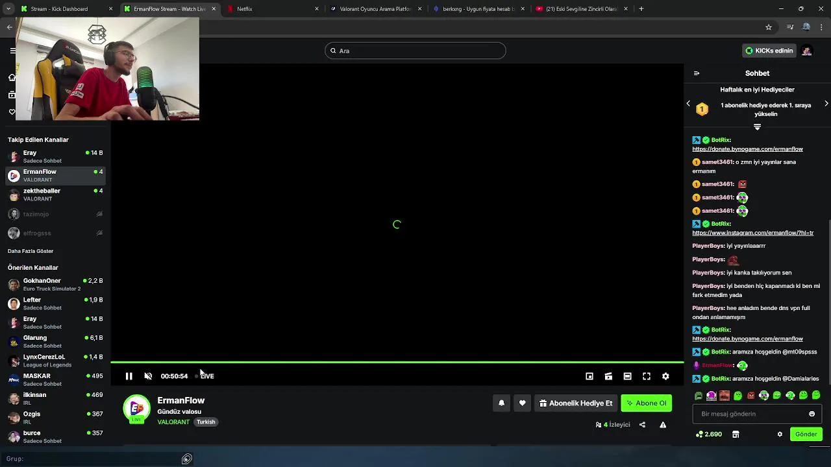Screen dimensions: 831x467
Task: Open burce recommended channel
Action: point(55,437)
